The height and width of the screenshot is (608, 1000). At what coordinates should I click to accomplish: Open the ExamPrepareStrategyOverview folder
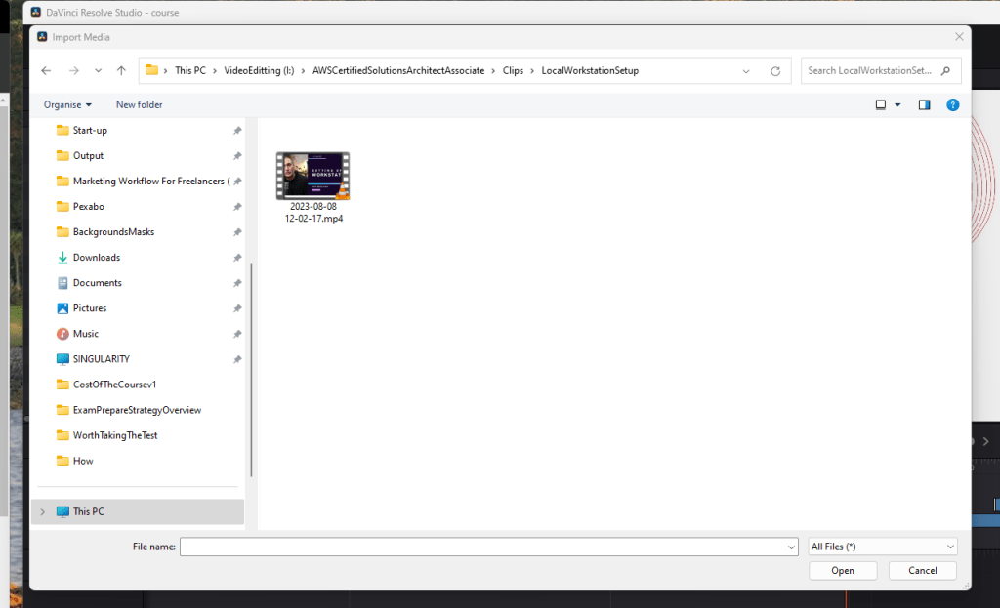coord(137,411)
